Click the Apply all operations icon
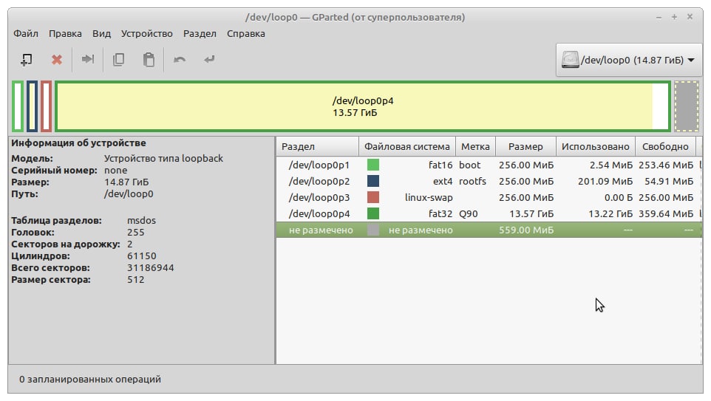 (x=209, y=59)
